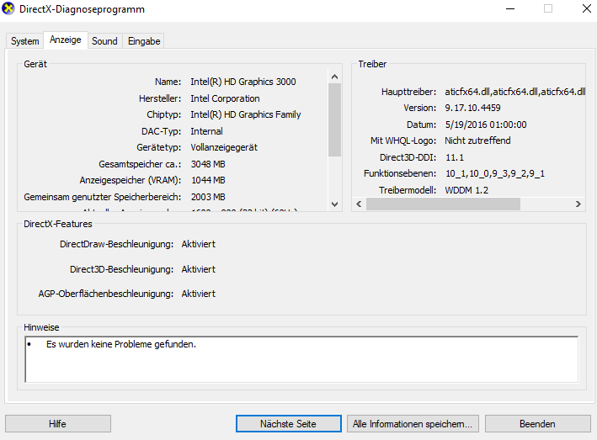Click the Gesamtspeicher value '3048 MB'

pos(208,164)
